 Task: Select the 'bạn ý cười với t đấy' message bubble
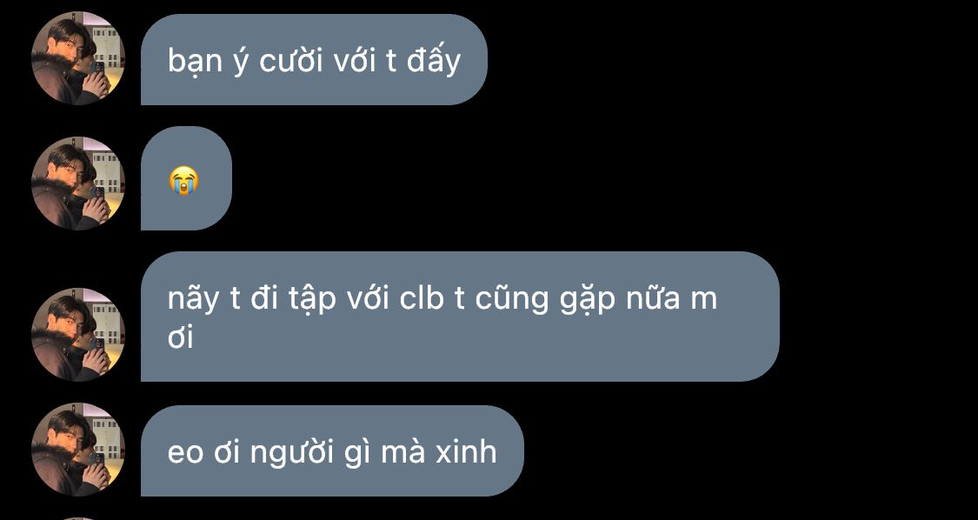point(314,59)
